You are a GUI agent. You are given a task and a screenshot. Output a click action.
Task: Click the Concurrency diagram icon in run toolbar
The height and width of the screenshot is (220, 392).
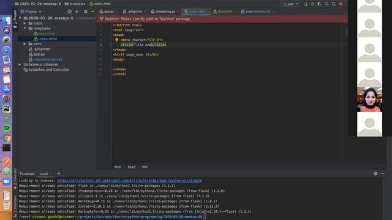333,4
